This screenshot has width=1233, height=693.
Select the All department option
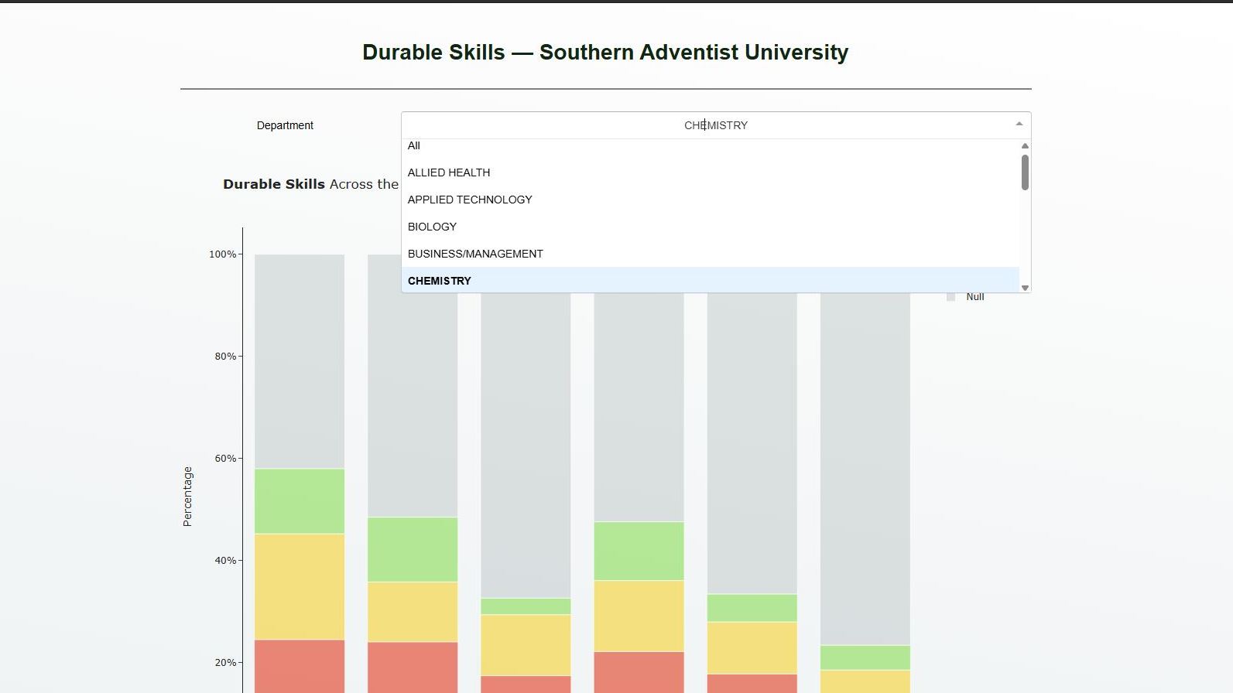click(x=414, y=146)
